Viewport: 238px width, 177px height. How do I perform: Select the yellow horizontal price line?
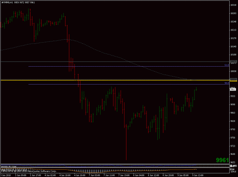click(x=115, y=80)
